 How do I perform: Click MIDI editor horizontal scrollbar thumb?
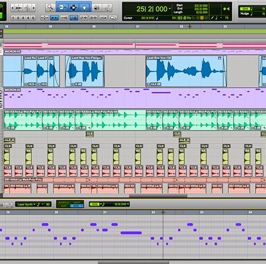tap(133, 262)
